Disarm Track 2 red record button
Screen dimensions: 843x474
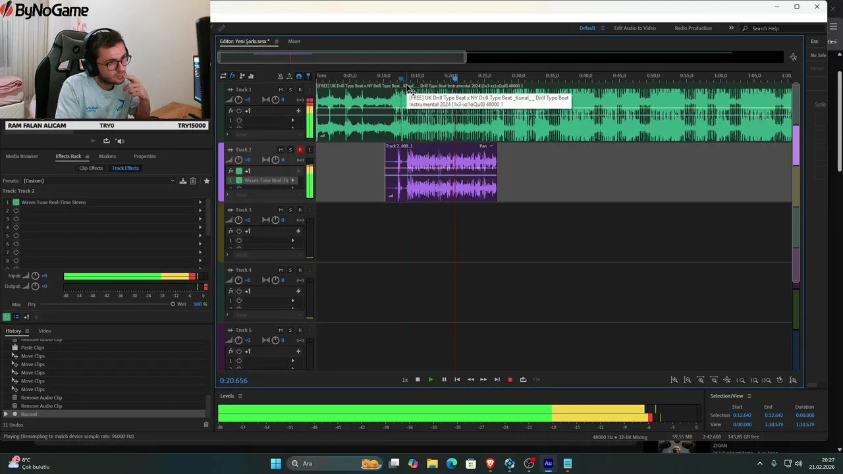(x=300, y=149)
